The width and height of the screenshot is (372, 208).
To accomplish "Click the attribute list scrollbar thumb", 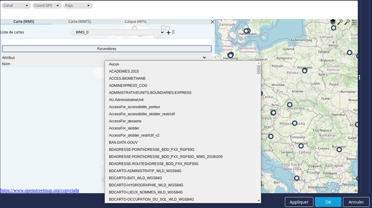I will coord(259,70).
